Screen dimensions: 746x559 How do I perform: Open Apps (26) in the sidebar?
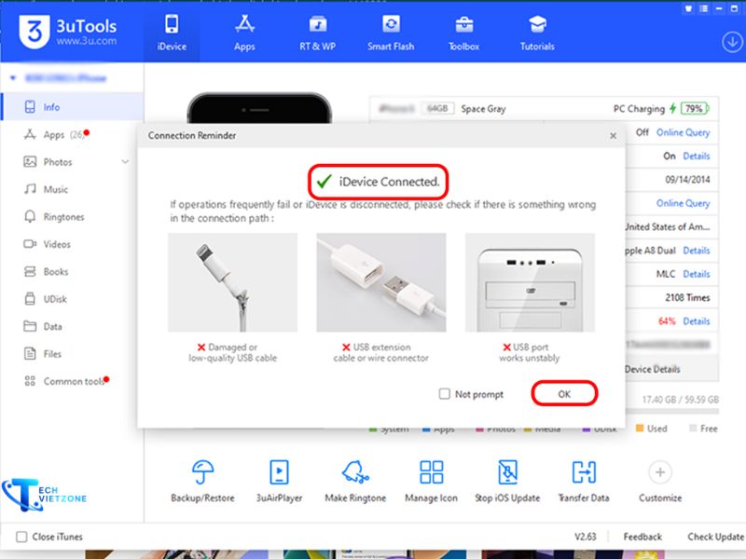click(73, 134)
